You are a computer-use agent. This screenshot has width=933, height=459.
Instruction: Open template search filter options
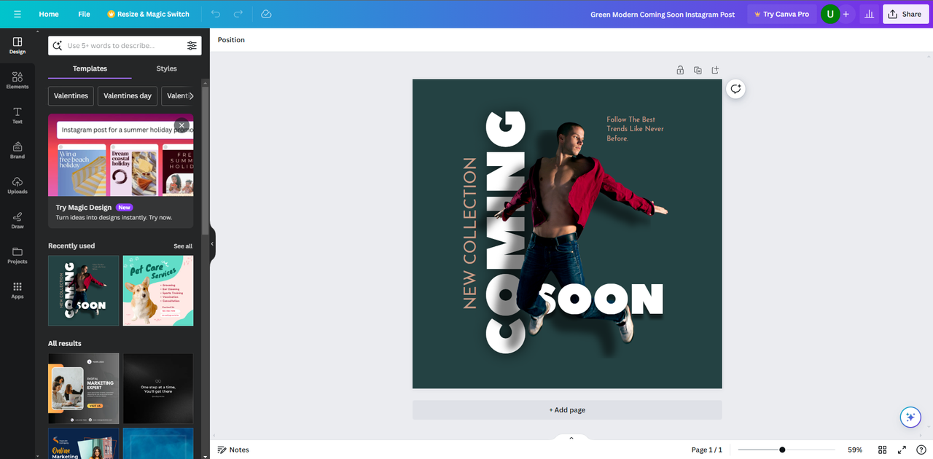point(192,45)
